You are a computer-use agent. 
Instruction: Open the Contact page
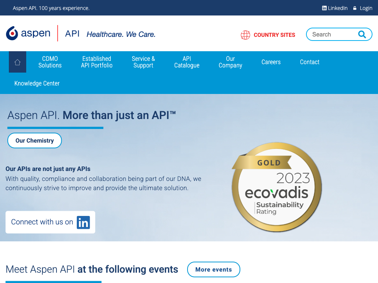[310, 62]
